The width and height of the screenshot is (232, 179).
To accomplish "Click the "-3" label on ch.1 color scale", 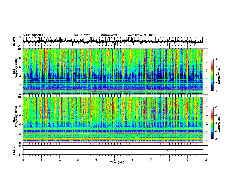I will point(216,59).
